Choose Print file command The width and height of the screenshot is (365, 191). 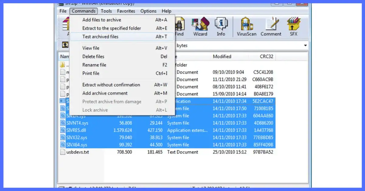click(122, 73)
